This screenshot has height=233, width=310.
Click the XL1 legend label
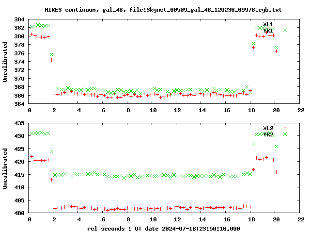coord(268,24)
